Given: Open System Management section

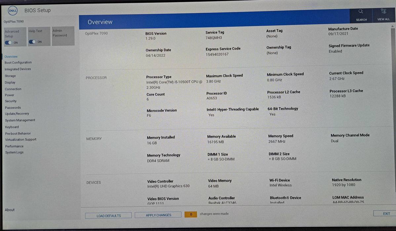Looking at the screenshot, I should [20, 120].
